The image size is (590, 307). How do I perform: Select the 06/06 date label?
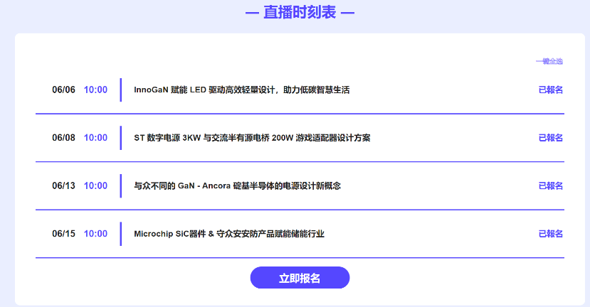[x=63, y=90]
